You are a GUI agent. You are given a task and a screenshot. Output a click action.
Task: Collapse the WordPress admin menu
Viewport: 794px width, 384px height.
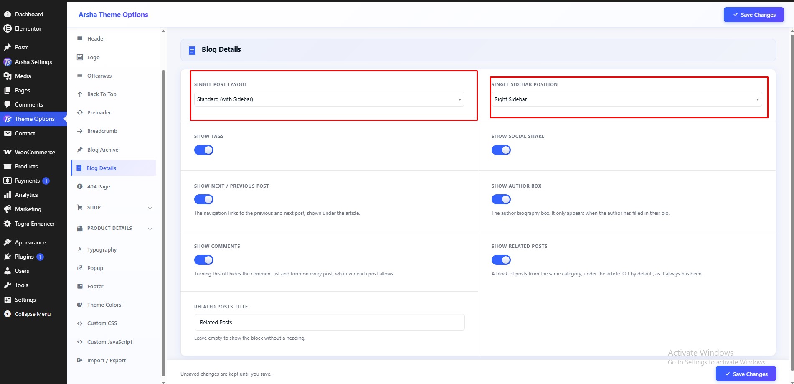click(x=33, y=314)
